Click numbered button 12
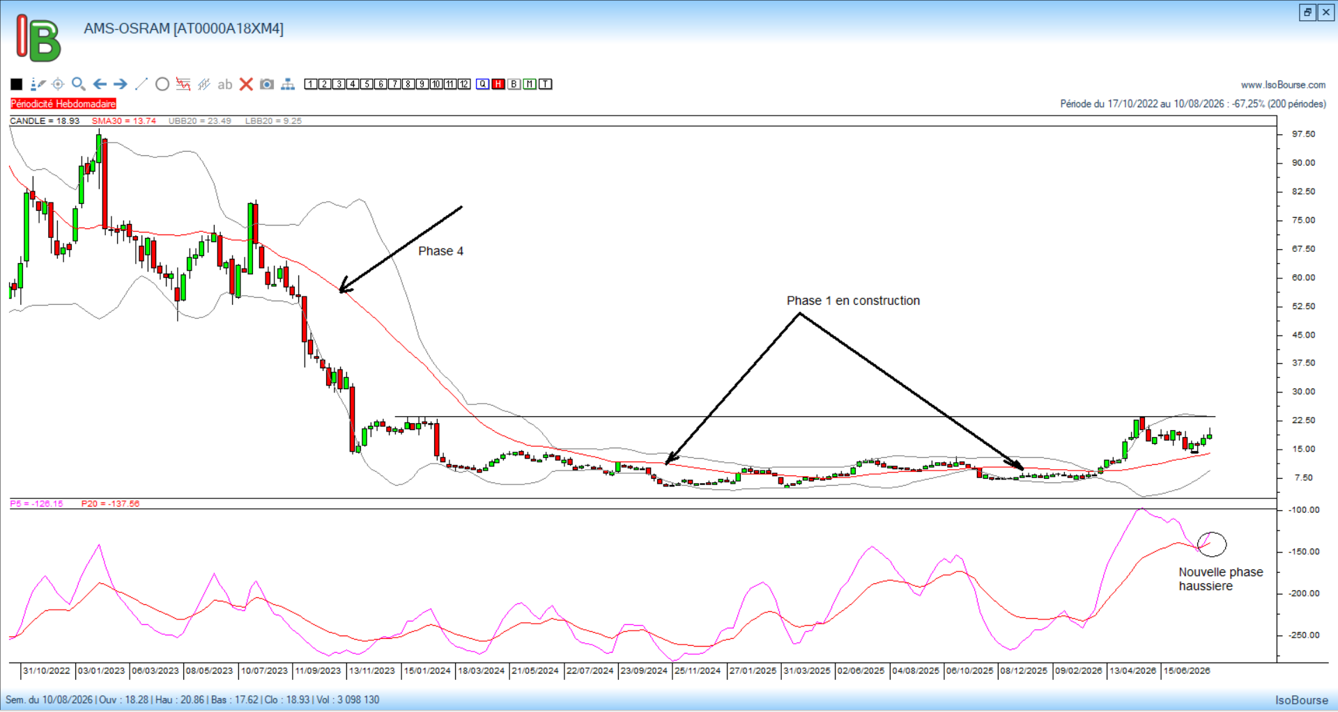Image resolution: width=1338 pixels, height=712 pixels. 464,84
